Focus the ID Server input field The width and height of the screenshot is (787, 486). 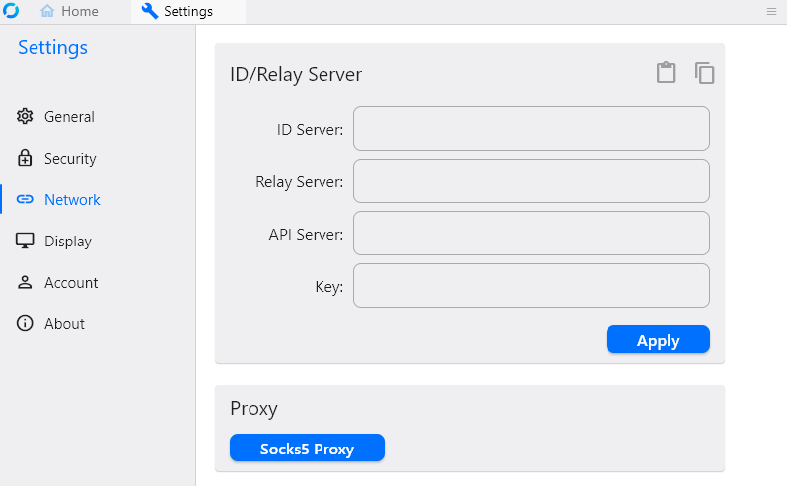tap(531, 129)
